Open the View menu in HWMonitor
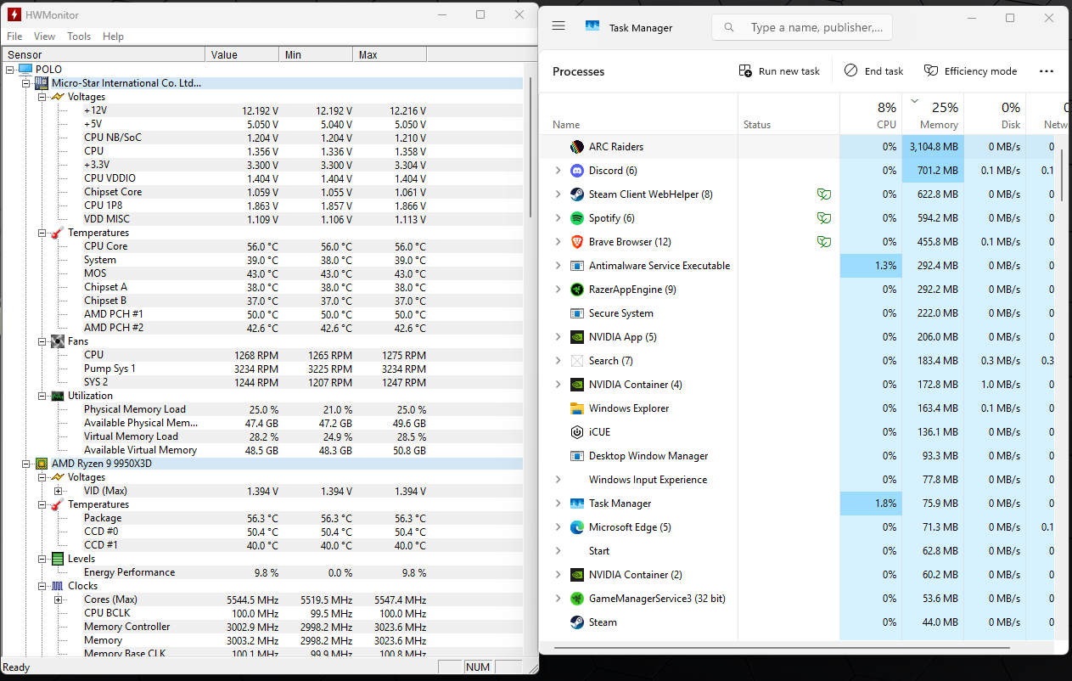The width and height of the screenshot is (1072, 681). pyautogui.click(x=44, y=37)
